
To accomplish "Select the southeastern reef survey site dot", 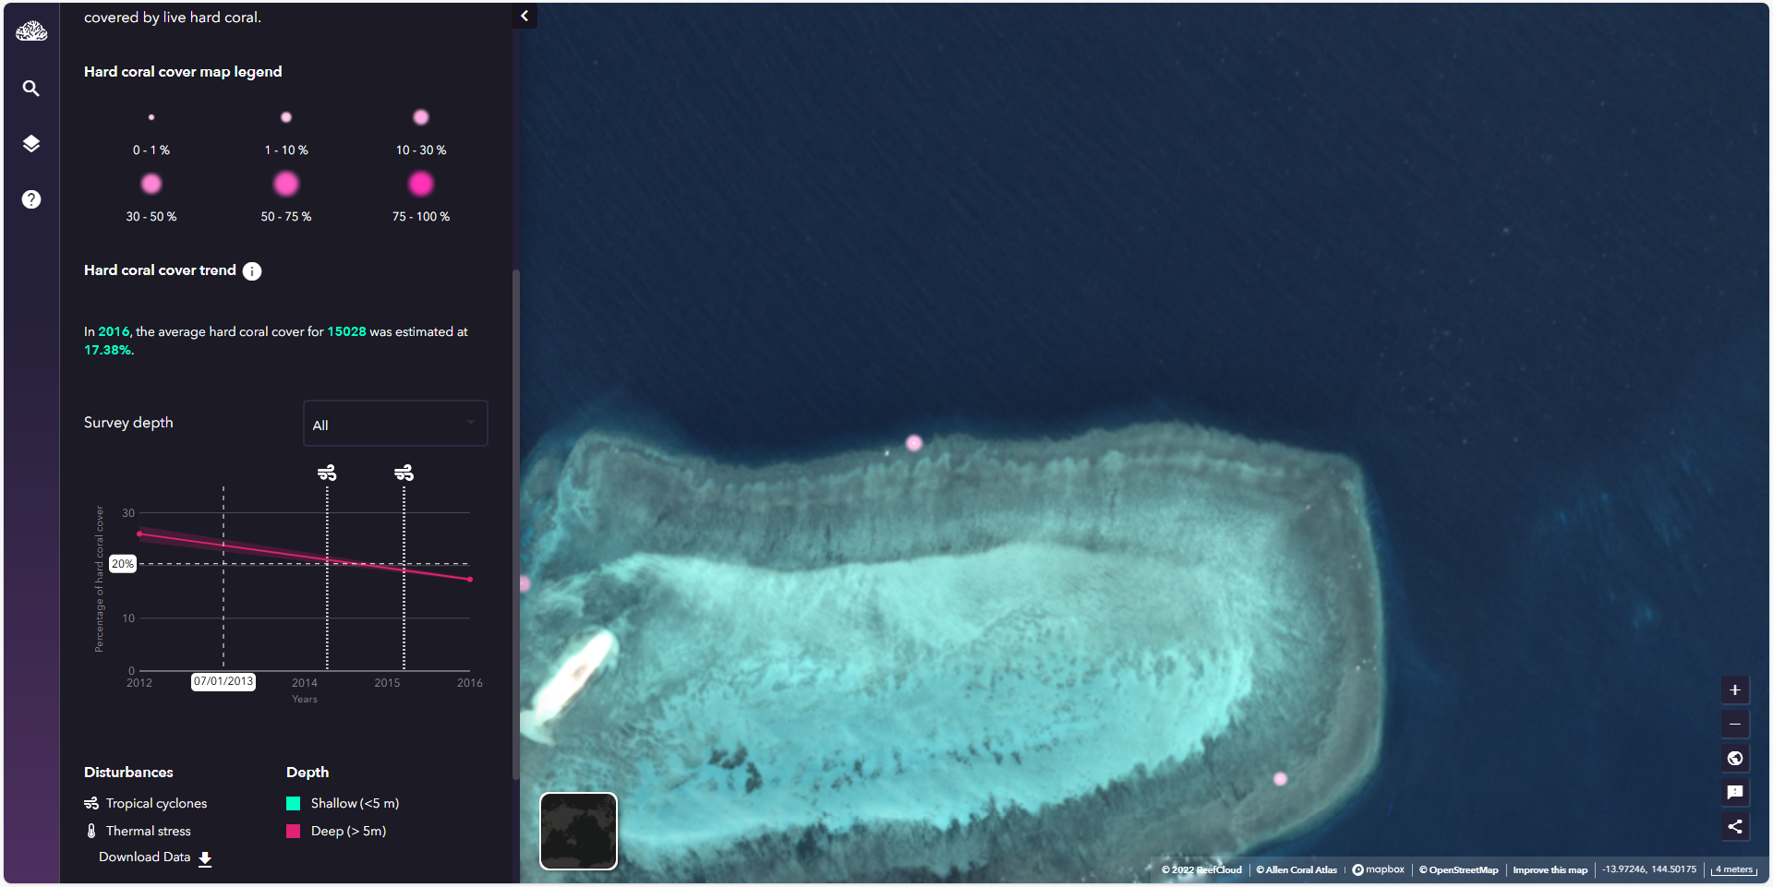I will pyautogui.click(x=1280, y=779).
